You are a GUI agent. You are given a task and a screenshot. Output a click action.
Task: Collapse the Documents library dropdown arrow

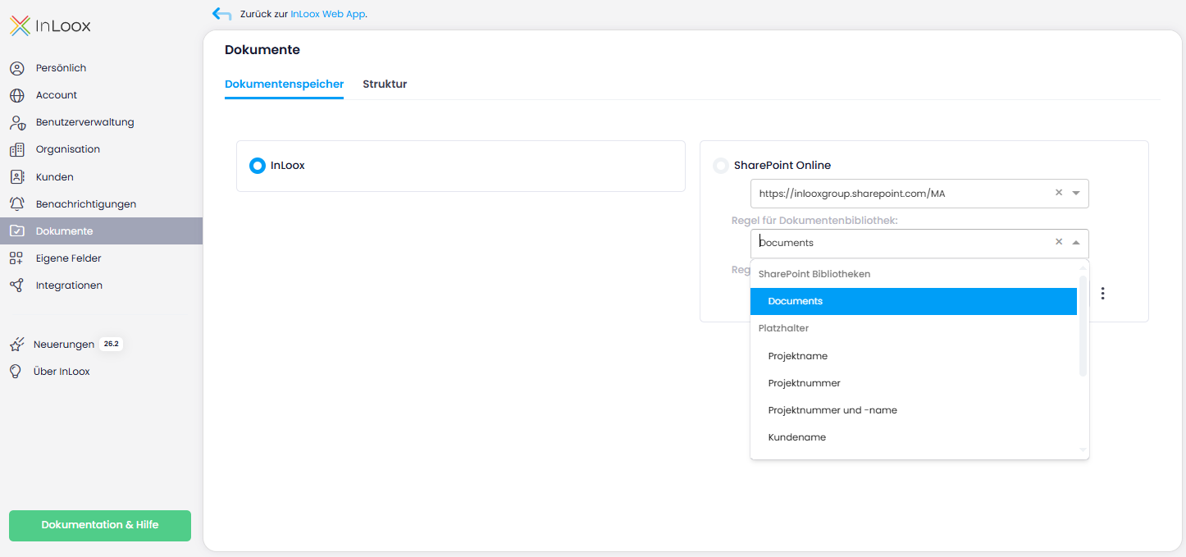pyautogui.click(x=1076, y=243)
